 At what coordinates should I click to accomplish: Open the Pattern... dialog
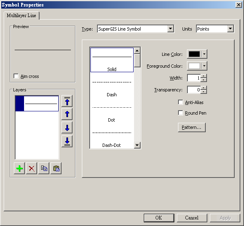[192, 127]
